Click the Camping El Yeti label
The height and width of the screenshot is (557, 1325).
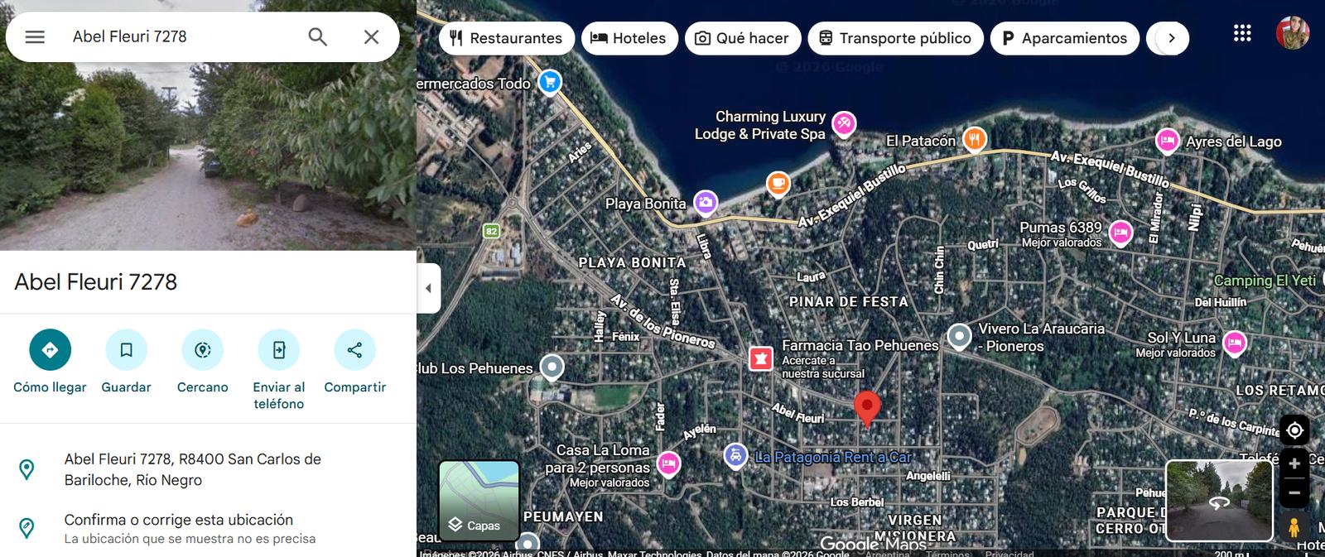pos(1265,281)
